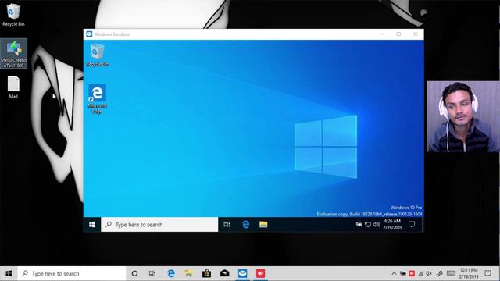The image size is (500, 281).
Task: Open Recycle Bin inside Windows Sandbox
Action: [97, 55]
